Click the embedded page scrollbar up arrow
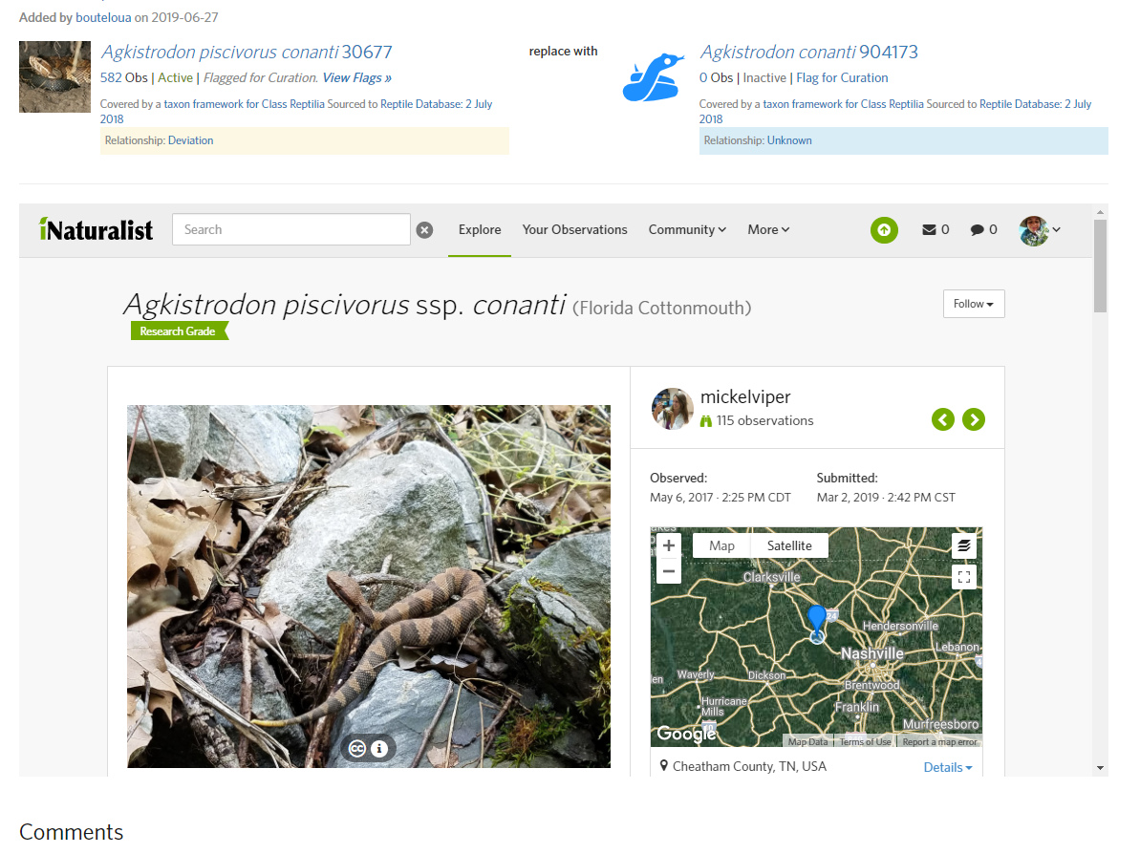This screenshot has height=854, width=1140. click(1100, 211)
